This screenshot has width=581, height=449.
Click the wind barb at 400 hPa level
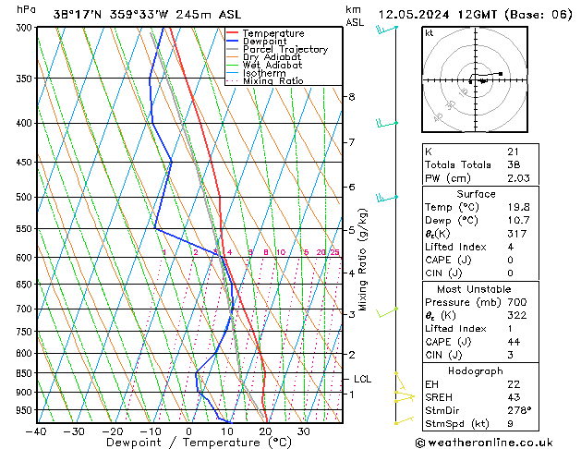(387, 124)
